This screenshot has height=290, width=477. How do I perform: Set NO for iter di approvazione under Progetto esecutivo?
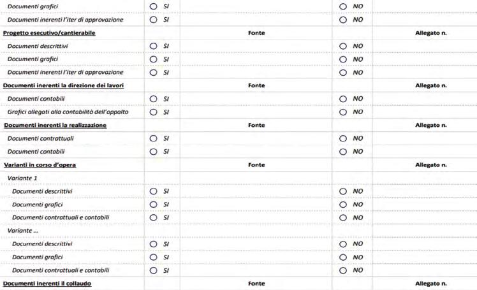(343, 72)
